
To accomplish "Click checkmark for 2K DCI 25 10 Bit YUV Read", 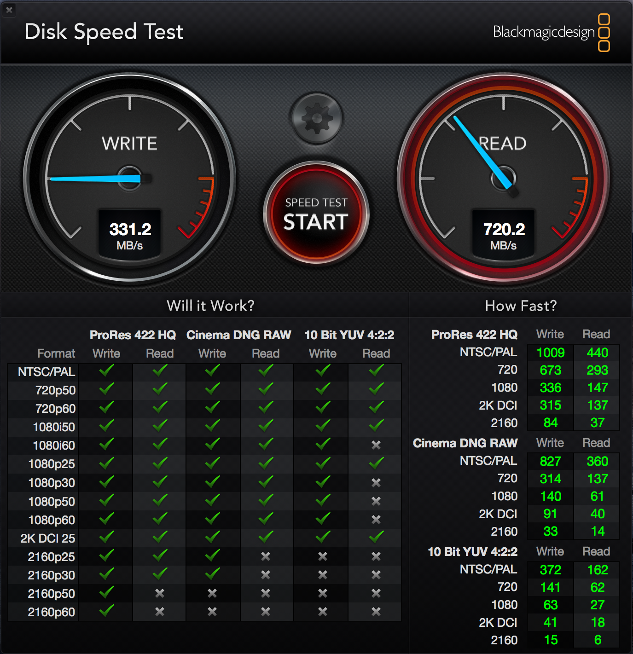I will pyautogui.click(x=376, y=537).
